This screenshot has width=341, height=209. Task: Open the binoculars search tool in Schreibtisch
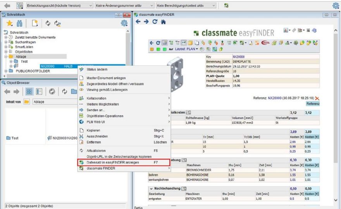click(20, 23)
